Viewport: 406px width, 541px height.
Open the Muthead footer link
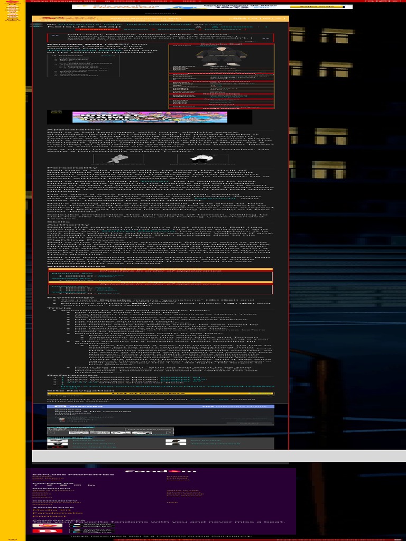(x=178, y=476)
